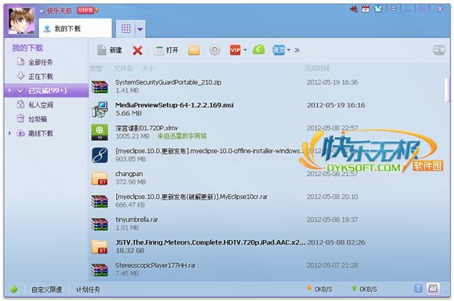Screen dimensions: 454x301
Task: Open the main menu arrow in title bar
Action: coord(394,9)
